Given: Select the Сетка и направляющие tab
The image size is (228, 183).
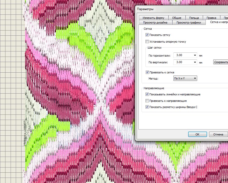Looking at the screenshot, I should [x=217, y=22].
